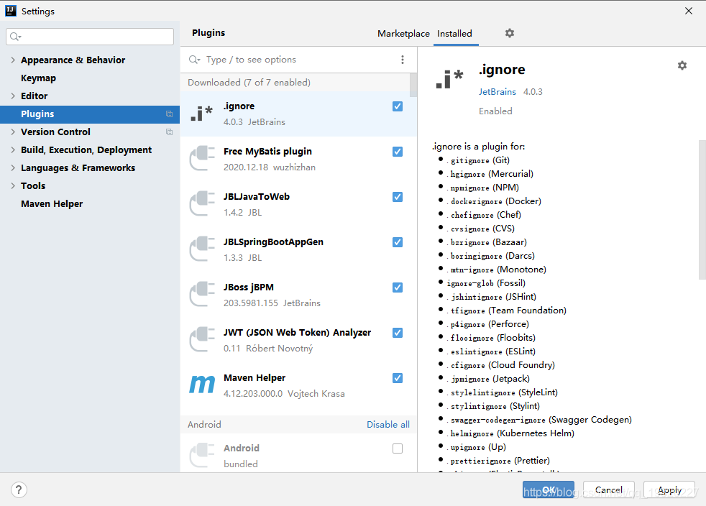Screen dimensions: 706x506
Task: Click the magnifier icon in plugin search field
Action: [x=194, y=60]
